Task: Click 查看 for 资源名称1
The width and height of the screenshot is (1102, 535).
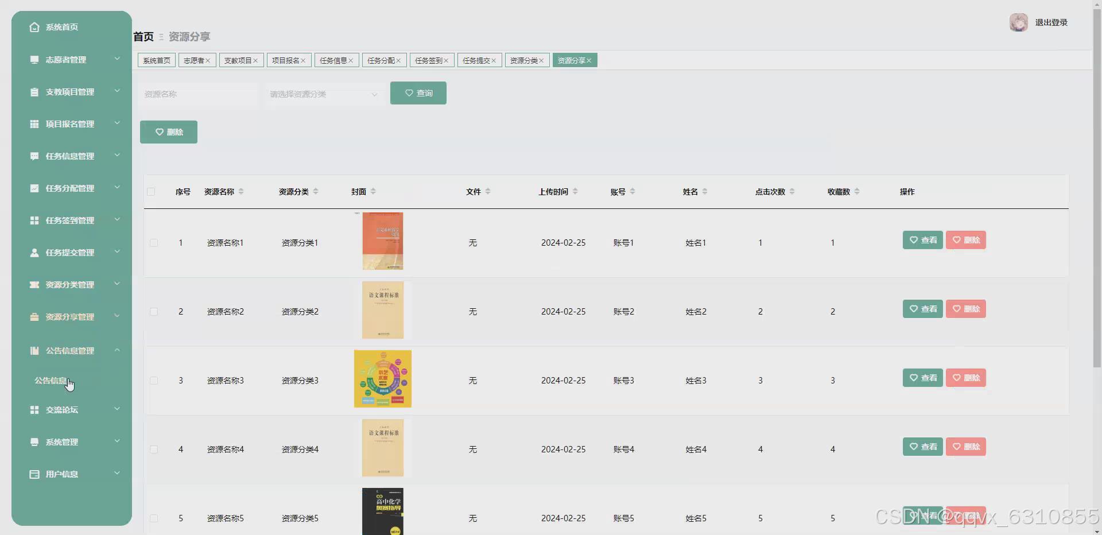Action: [922, 240]
